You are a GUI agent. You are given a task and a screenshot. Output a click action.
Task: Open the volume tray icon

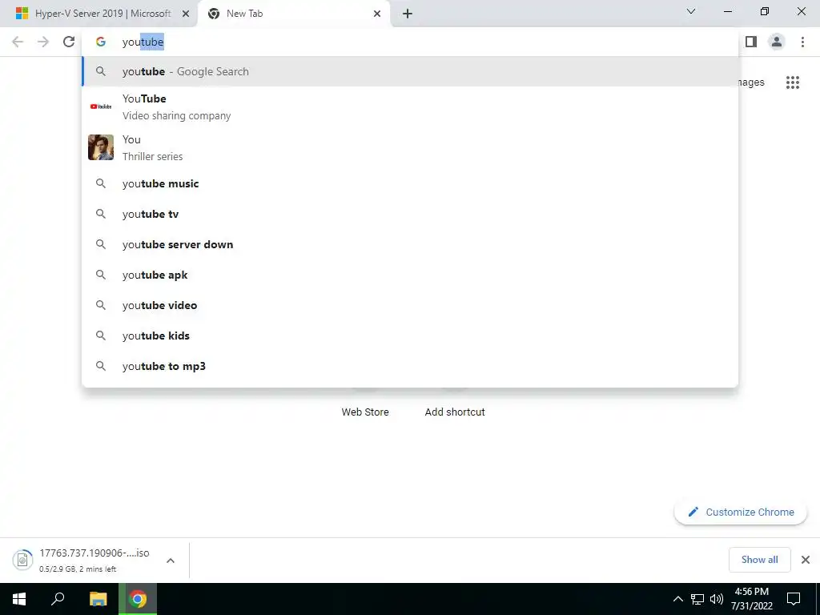point(717,599)
